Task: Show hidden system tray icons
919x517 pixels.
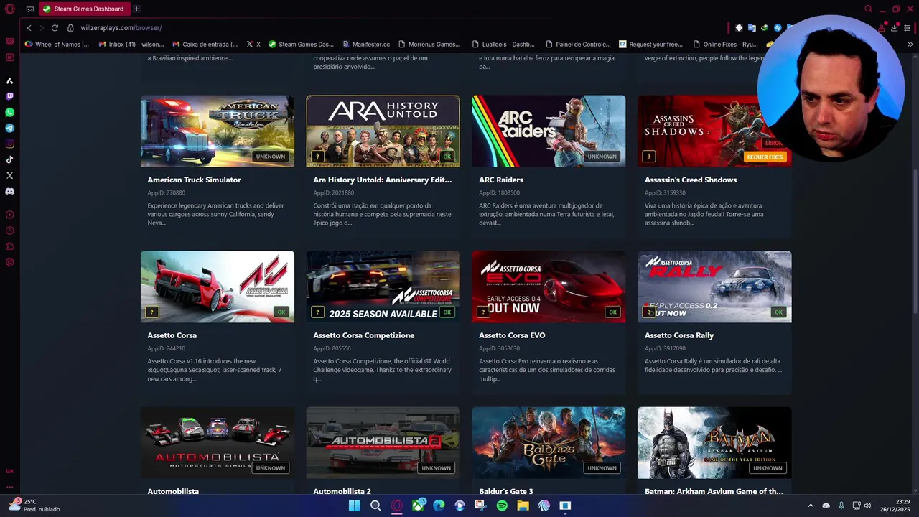Action: coord(811,506)
